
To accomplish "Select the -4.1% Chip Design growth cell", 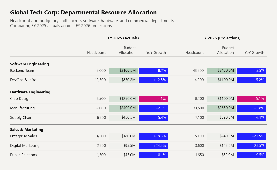I will point(154,99).
